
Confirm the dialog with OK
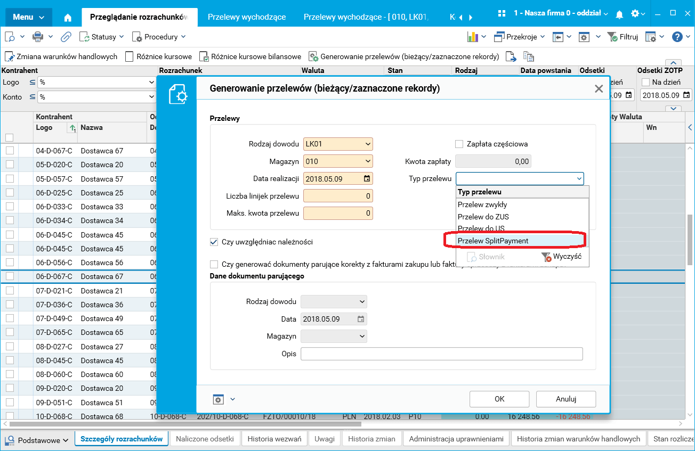[x=499, y=399]
